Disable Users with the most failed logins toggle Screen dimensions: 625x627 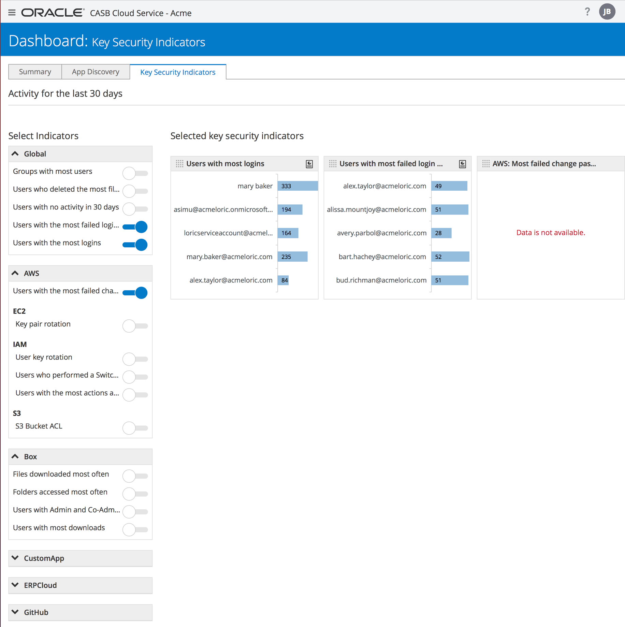(x=135, y=227)
